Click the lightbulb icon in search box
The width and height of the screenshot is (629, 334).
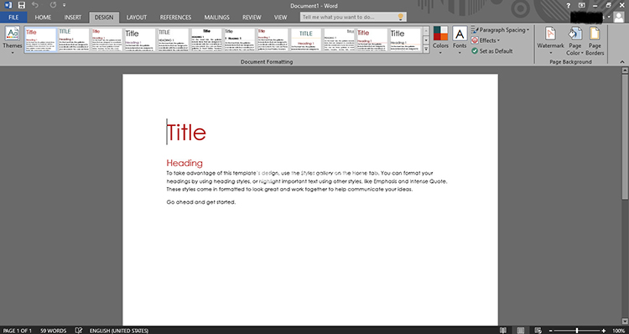click(400, 17)
